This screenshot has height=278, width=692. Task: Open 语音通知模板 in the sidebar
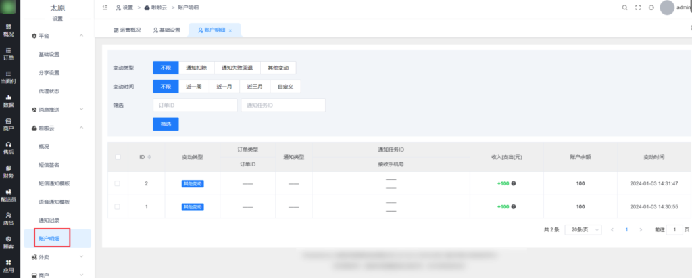coord(55,202)
